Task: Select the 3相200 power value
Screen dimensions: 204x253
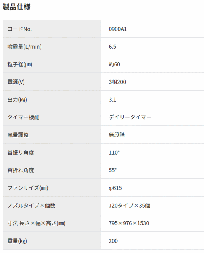Action: click(117, 82)
